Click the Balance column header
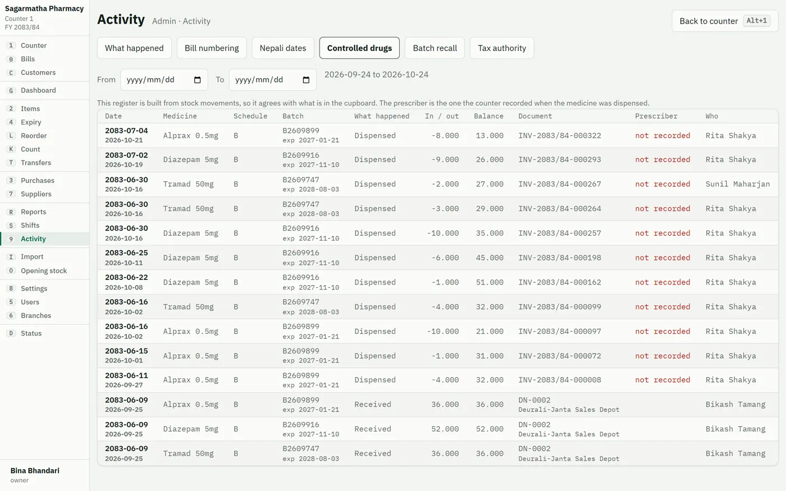The width and height of the screenshot is (786, 491). pos(488,116)
